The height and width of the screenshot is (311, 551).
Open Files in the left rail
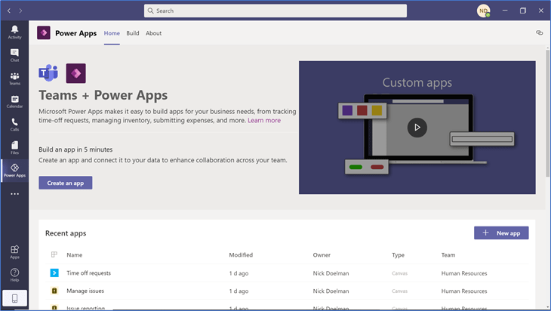click(x=14, y=148)
